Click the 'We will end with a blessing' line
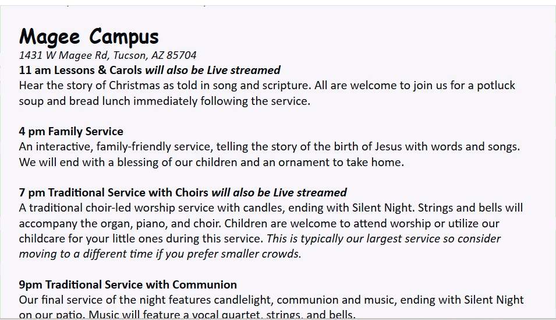The height and width of the screenshot is (320, 556). [x=211, y=162]
